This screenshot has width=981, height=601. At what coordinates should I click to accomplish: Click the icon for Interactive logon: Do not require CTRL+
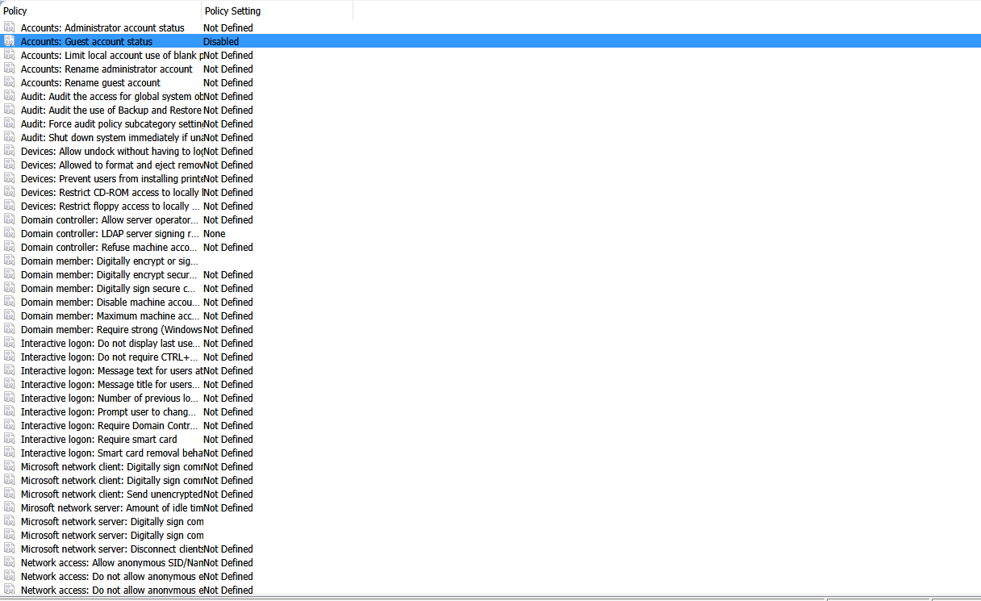pyautogui.click(x=9, y=357)
